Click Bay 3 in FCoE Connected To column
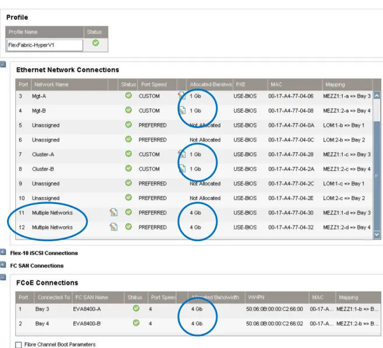Screen dimensions: 383x348 pyautogui.click(x=42, y=309)
